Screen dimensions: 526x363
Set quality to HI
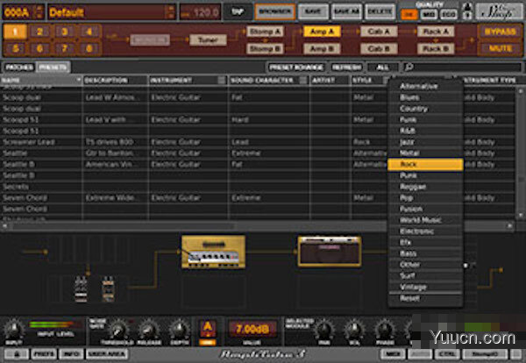click(409, 14)
